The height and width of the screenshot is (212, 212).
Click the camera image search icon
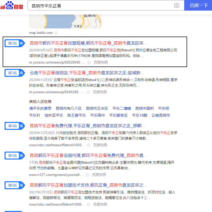(176, 5)
